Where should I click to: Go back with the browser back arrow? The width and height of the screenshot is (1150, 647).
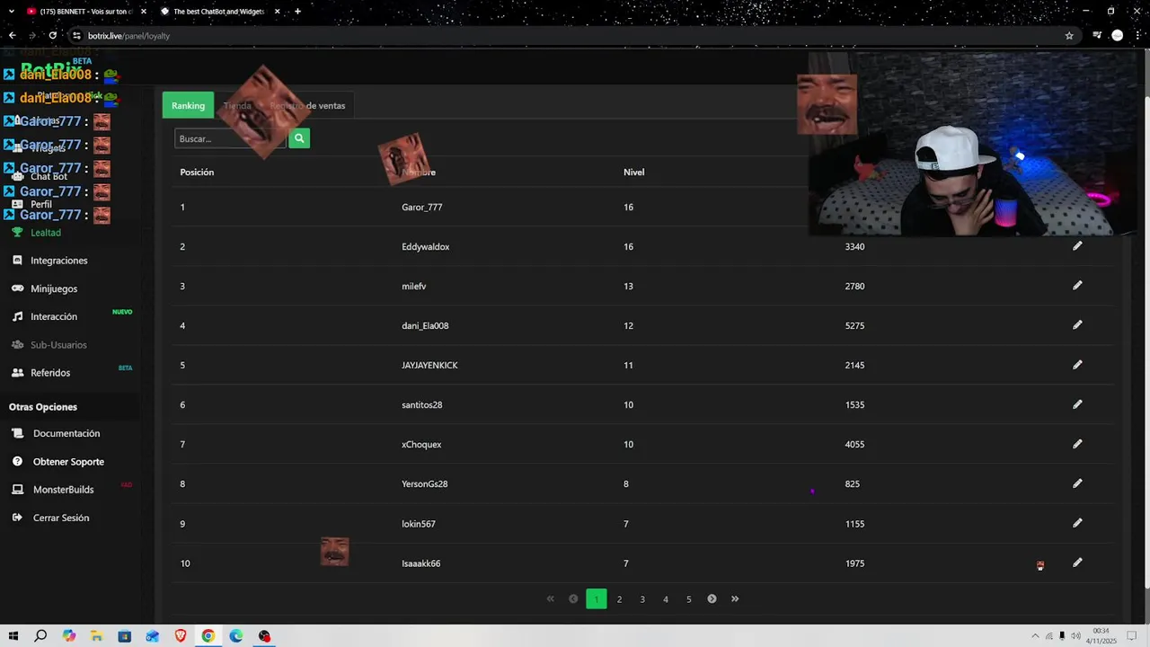coord(13,36)
